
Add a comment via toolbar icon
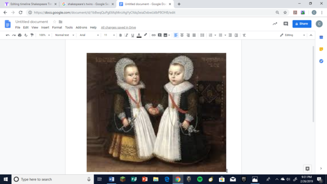pyautogui.click(x=159, y=35)
